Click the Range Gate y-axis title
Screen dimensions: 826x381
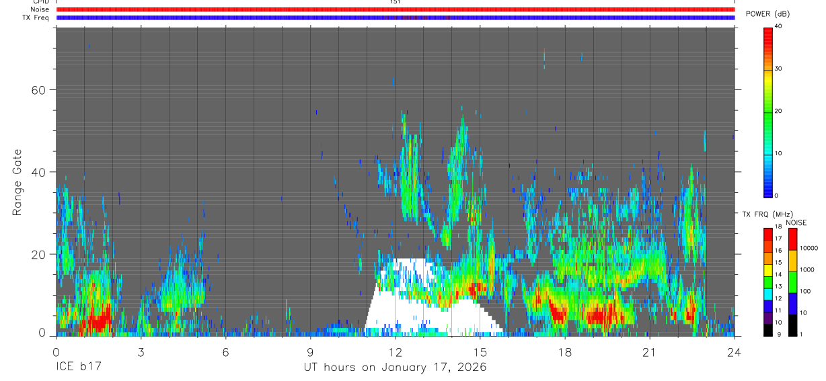coord(17,183)
